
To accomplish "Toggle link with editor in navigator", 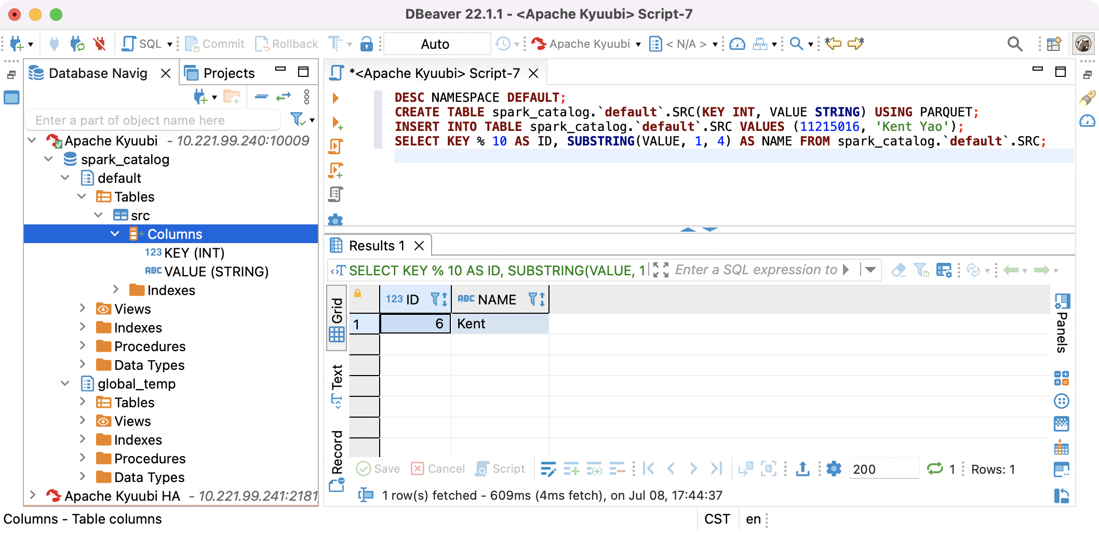I will pos(284,97).
